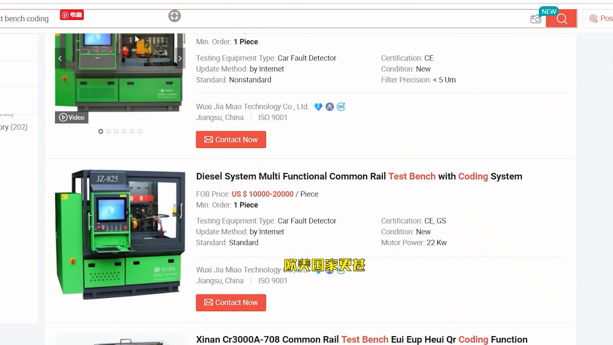Show previous product image with left arrow
This screenshot has height=345, width=613.
60,58
